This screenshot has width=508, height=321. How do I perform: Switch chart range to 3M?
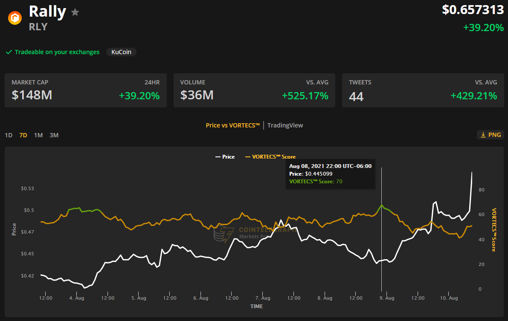click(54, 135)
